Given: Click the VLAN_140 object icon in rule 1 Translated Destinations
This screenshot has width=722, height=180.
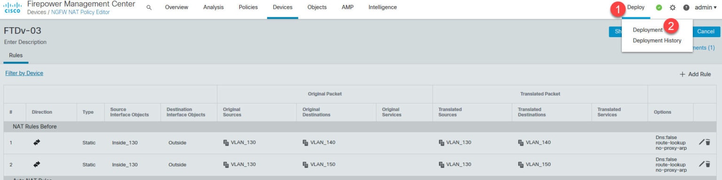Looking at the screenshot, I should point(521,142).
